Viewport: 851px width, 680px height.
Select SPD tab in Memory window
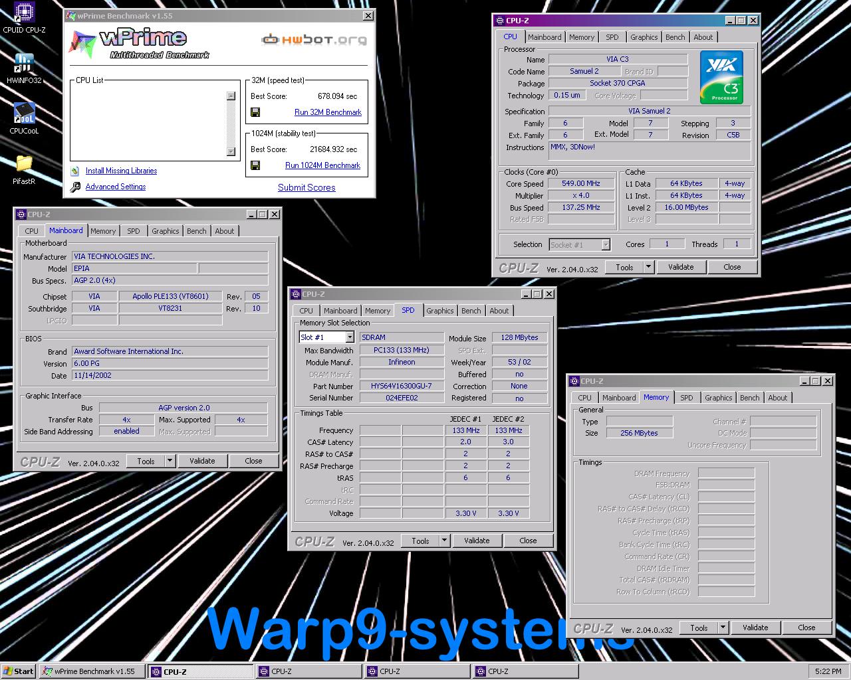tap(686, 398)
